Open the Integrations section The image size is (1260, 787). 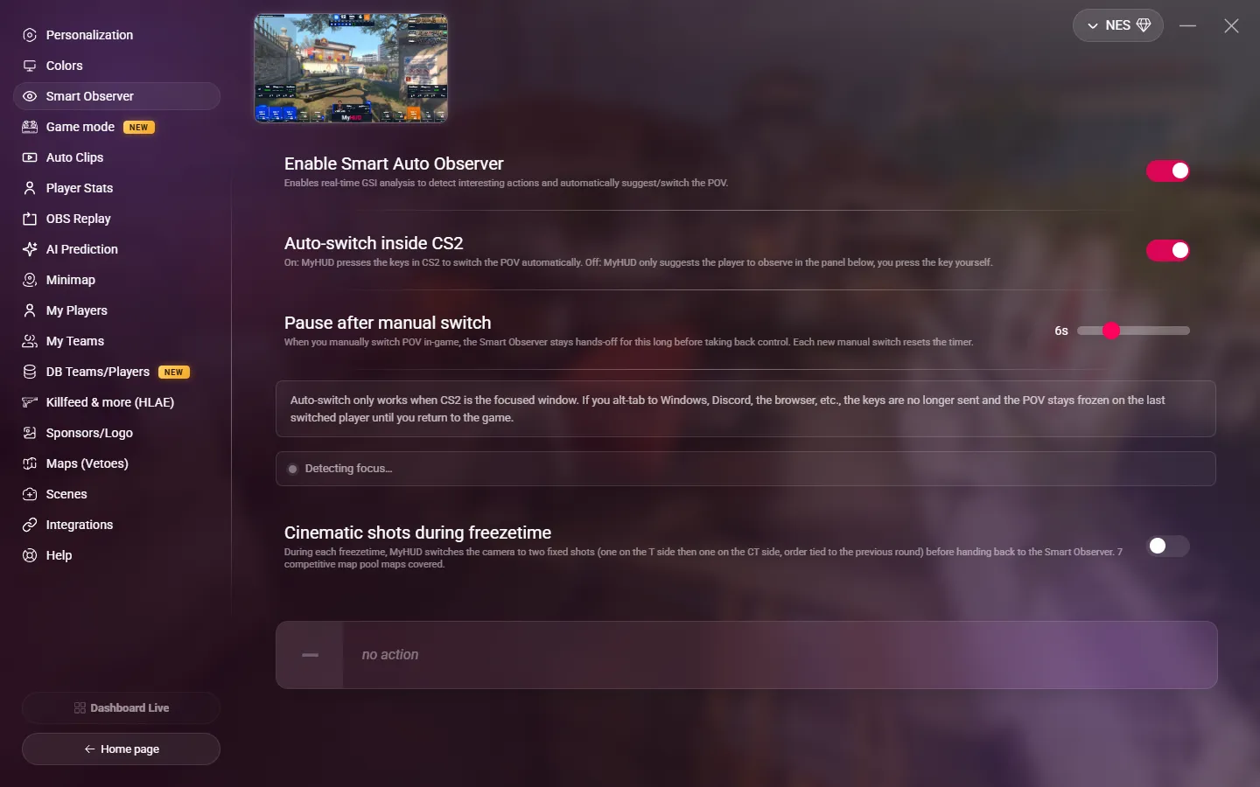point(116,525)
